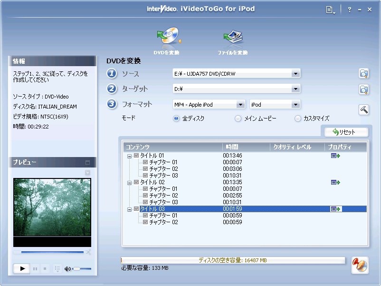Minimize the iVideoToGo window
The height and width of the screenshot is (286, 381).
pyautogui.click(x=360, y=10)
